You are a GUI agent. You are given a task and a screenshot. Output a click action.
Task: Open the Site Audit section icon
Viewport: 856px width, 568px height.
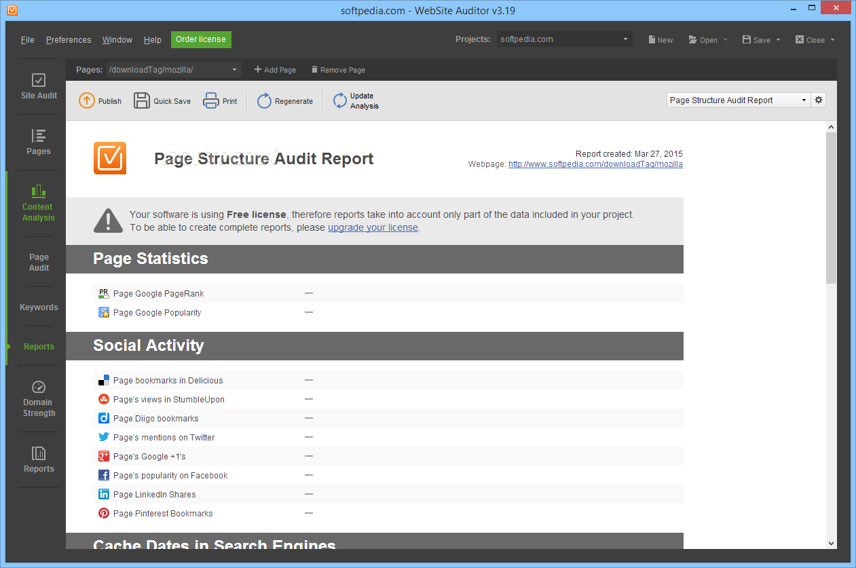pos(39,80)
